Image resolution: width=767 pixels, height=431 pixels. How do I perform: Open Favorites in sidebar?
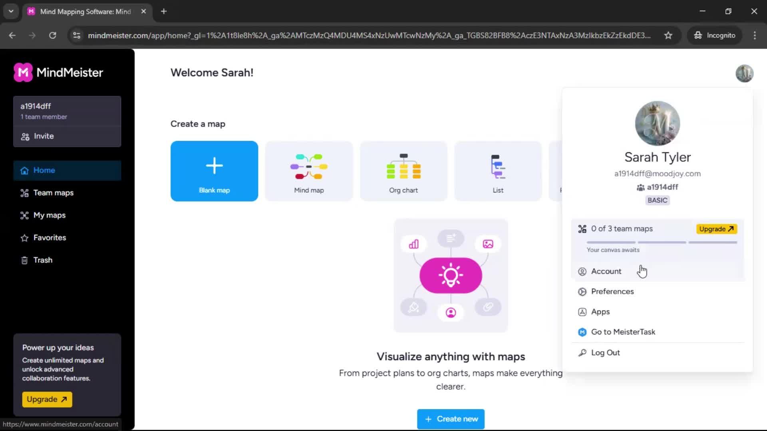pyautogui.click(x=67, y=237)
